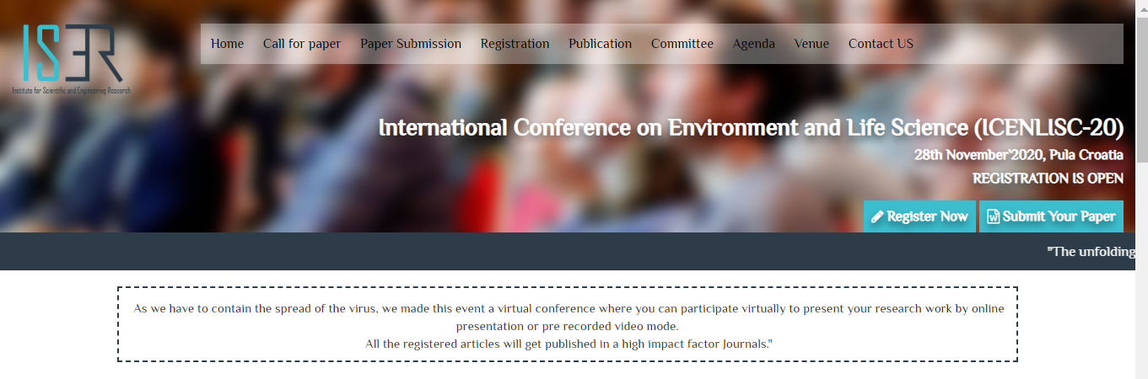Screen dimensions: 1148x379
Task: Go to the Venue page
Action: (x=811, y=44)
